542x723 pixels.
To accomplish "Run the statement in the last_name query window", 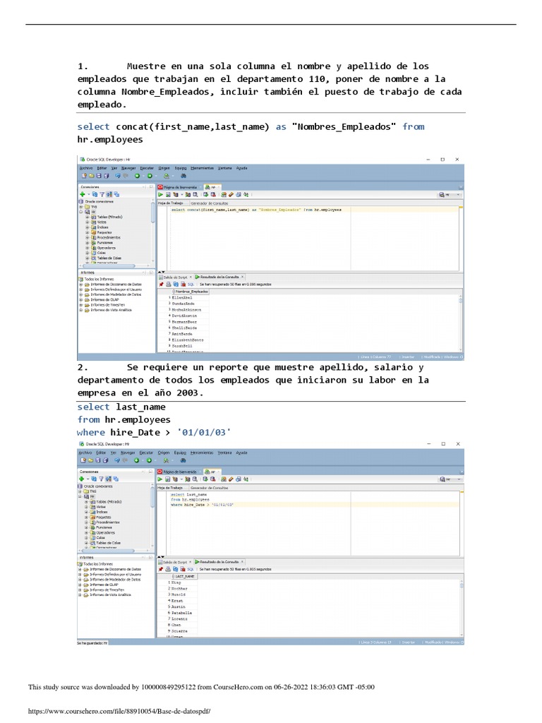I will (160, 479).
